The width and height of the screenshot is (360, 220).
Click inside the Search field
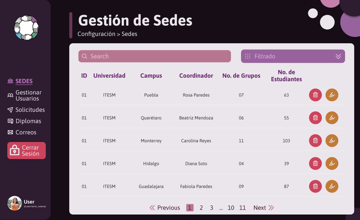point(154,56)
